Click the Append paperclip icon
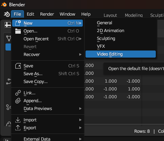The image size is (164, 141). [18, 101]
